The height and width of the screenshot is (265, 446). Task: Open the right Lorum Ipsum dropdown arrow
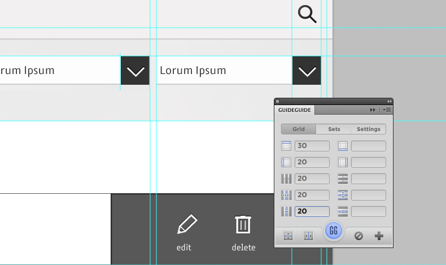(307, 71)
